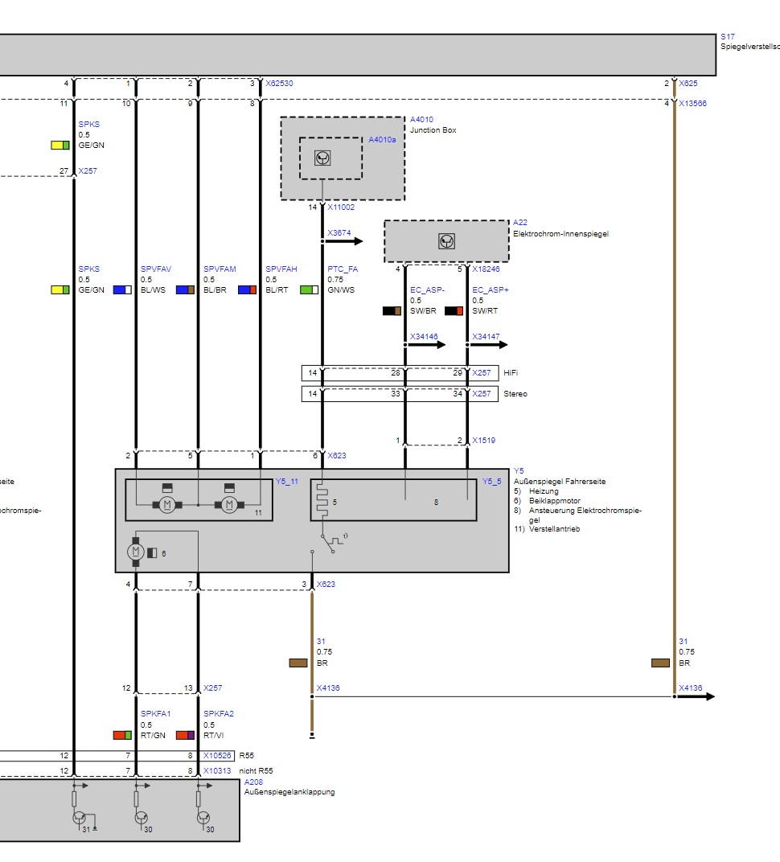Screen dimensions: 780x862
Task: Click the SPKFA2 signal label
Action: (218, 713)
